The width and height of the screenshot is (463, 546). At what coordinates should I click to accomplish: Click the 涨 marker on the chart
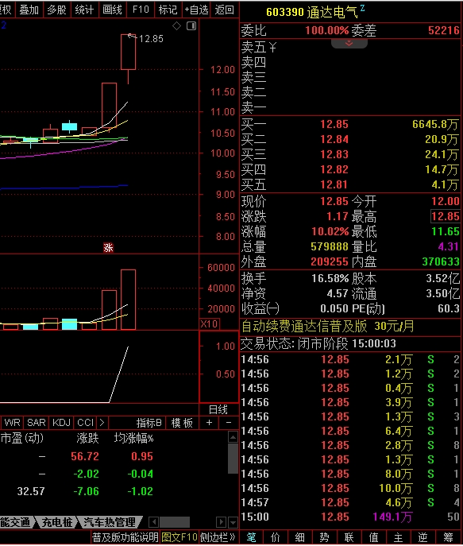point(108,248)
